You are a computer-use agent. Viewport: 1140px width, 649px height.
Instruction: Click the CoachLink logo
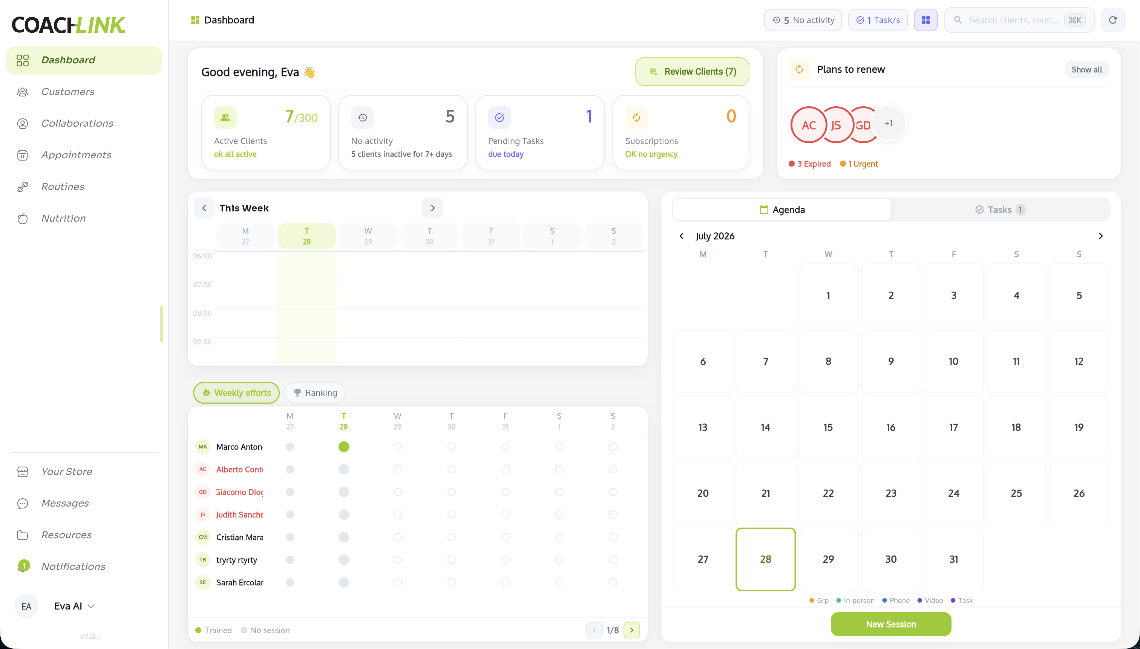coord(68,25)
